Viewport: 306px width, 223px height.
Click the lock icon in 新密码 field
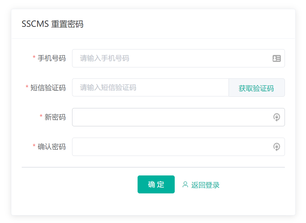click(x=276, y=117)
